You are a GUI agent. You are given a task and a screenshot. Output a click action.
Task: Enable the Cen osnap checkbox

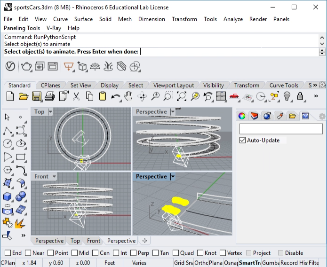[96, 253]
